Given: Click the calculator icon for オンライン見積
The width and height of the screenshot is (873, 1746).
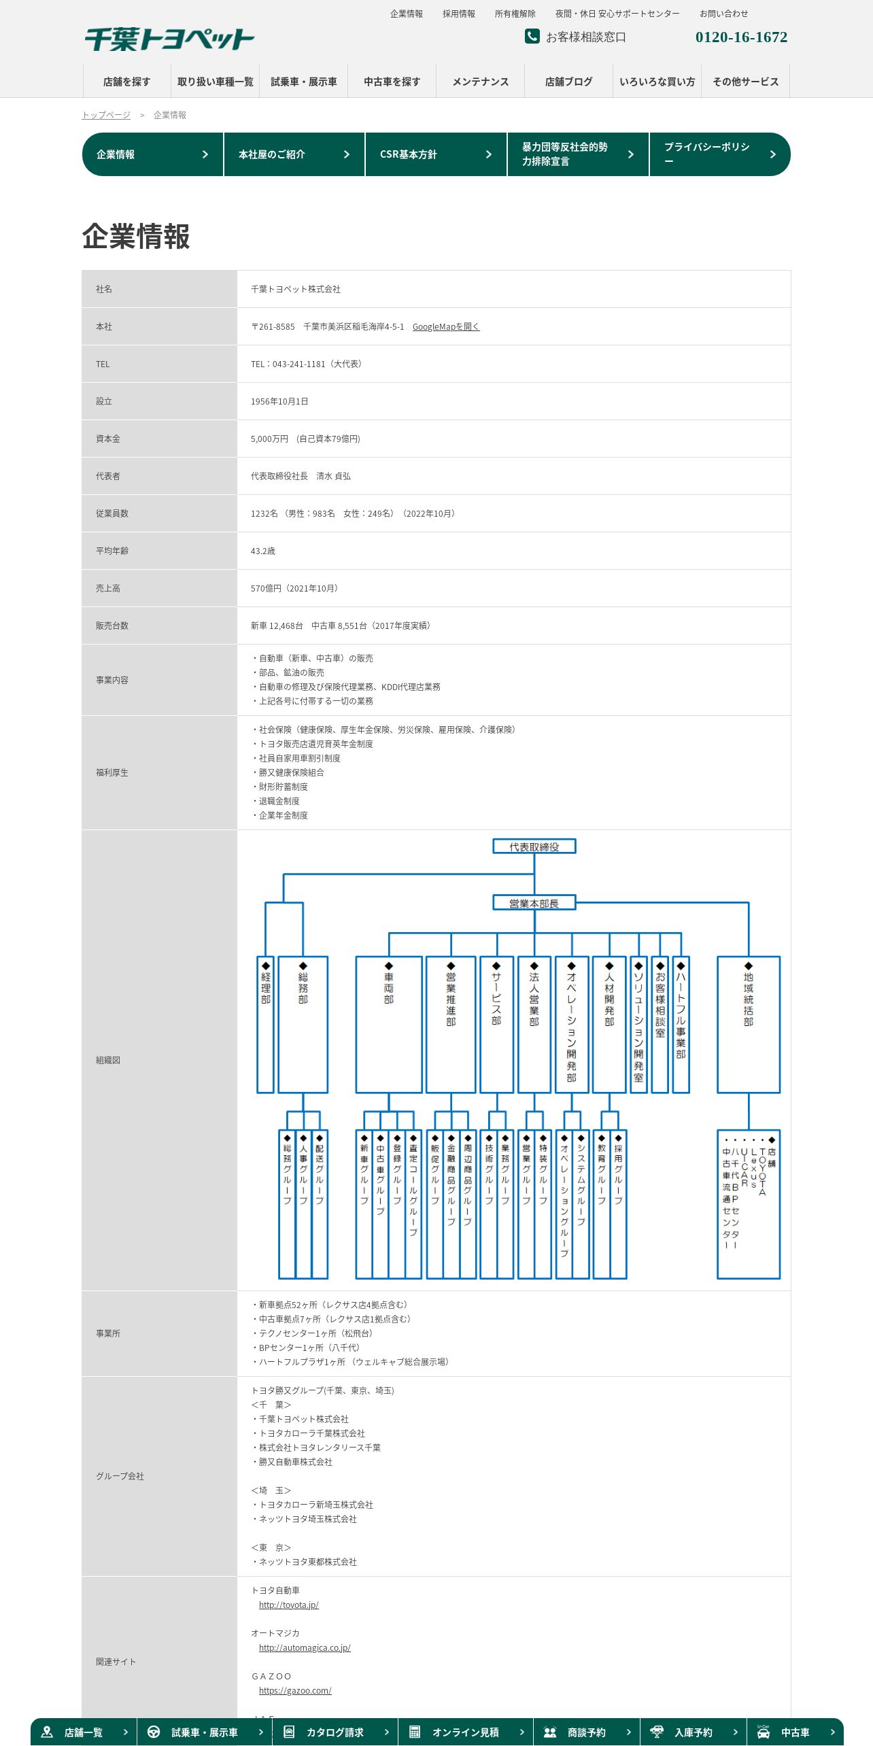Looking at the screenshot, I should point(415,1732).
